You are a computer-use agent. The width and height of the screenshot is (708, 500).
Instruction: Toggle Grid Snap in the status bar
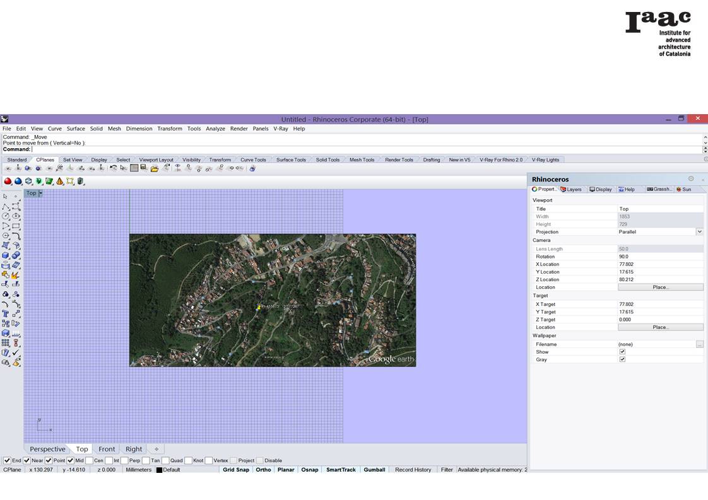pyautogui.click(x=236, y=470)
